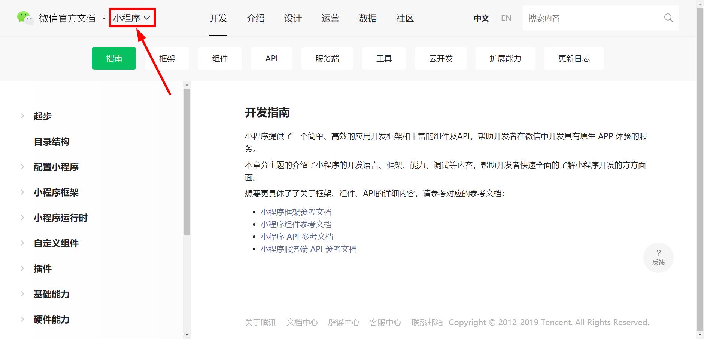Click the search magnifier icon

669,18
